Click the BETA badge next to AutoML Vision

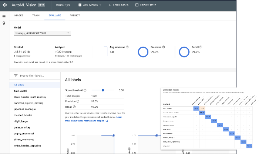pos(41,5)
